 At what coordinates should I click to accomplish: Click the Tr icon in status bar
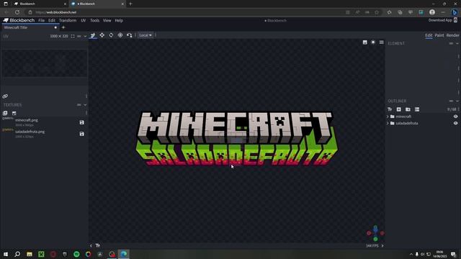[x=98, y=245]
